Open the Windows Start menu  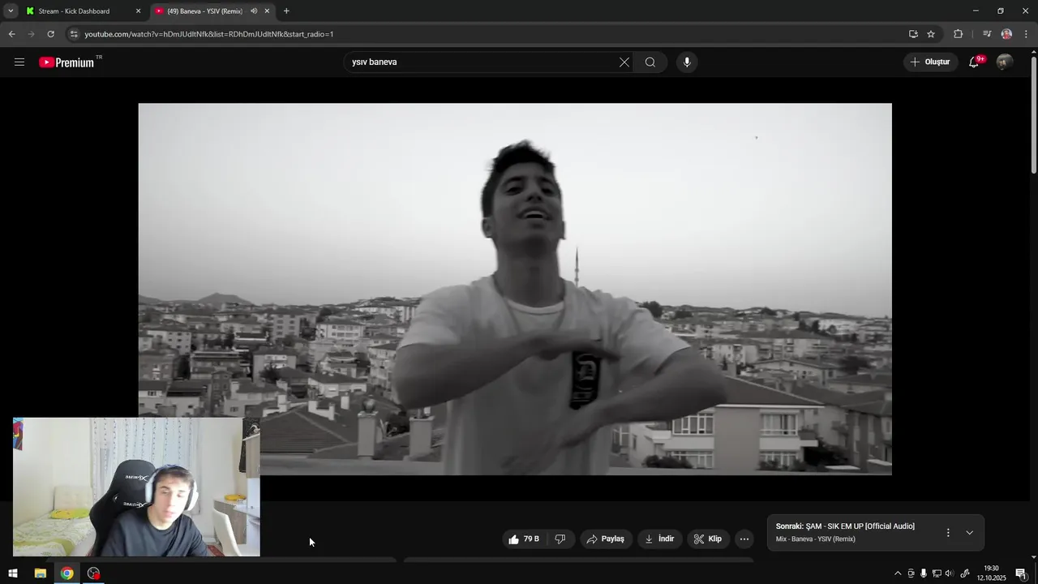pos(12,573)
